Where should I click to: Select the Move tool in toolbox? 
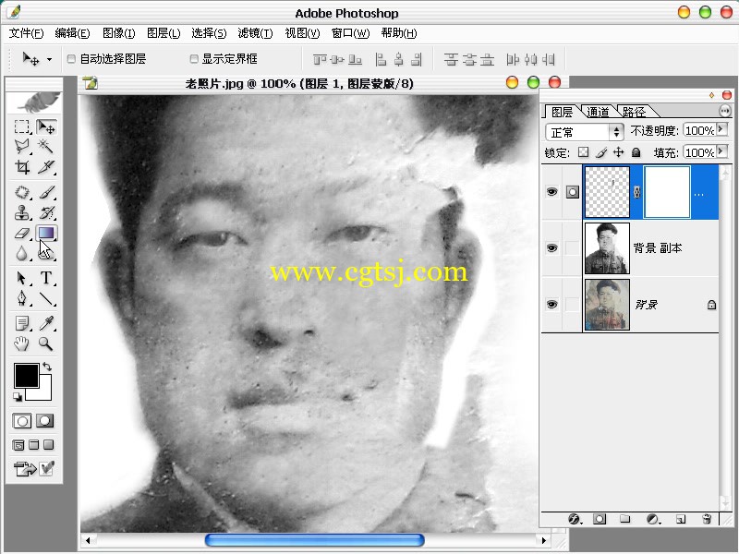pyautogui.click(x=46, y=126)
